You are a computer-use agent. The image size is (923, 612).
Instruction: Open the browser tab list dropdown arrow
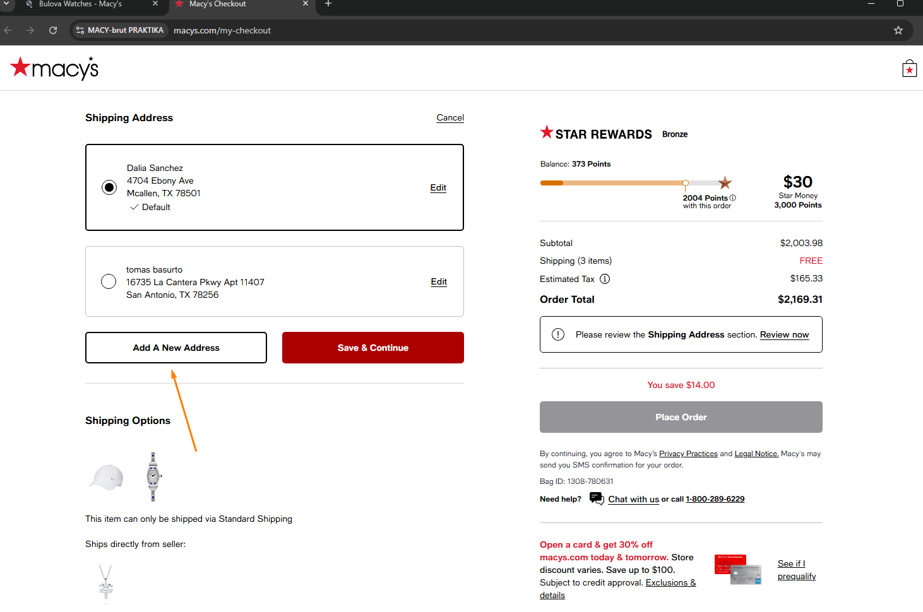pyautogui.click(x=7, y=4)
